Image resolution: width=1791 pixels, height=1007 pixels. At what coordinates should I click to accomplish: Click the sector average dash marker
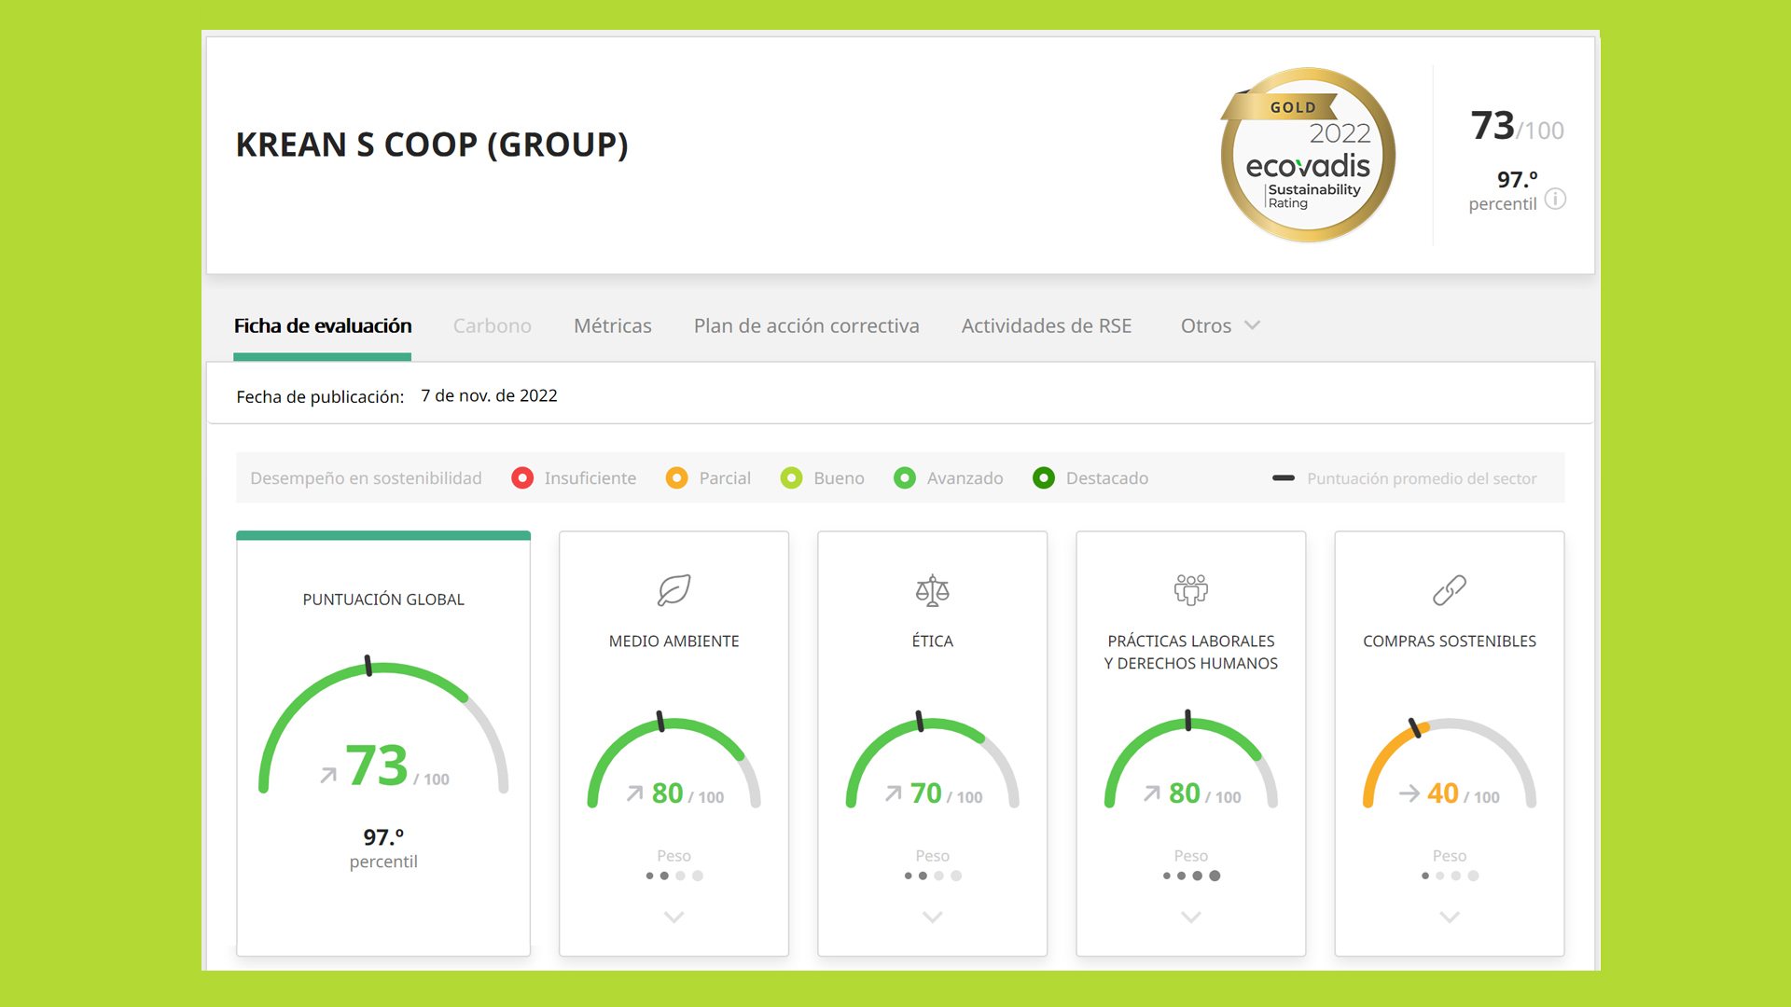coord(1284,478)
